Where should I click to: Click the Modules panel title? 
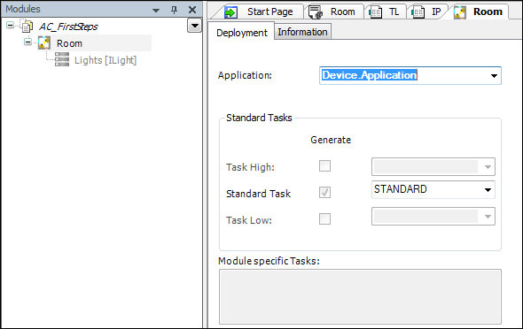pos(23,9)
